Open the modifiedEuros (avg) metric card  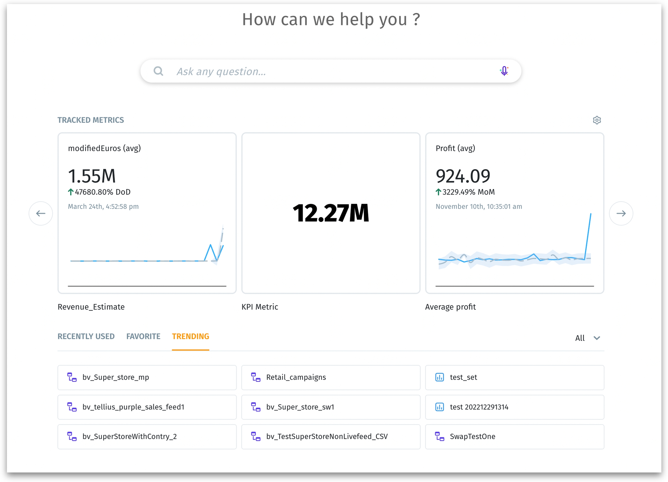pyautogui.click(x=147, y=213)
